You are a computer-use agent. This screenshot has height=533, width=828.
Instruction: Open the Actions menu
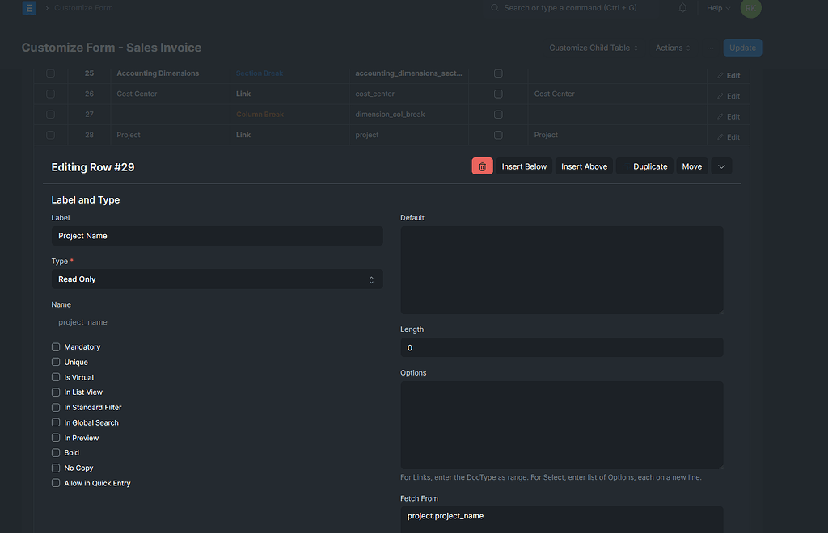pyautogui.click(x=671, y=48)
